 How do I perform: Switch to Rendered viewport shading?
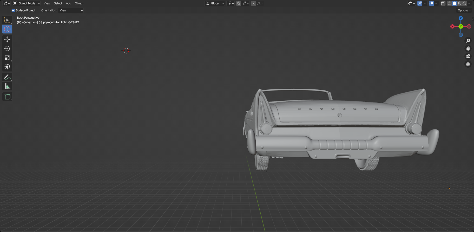pos(464,3)
